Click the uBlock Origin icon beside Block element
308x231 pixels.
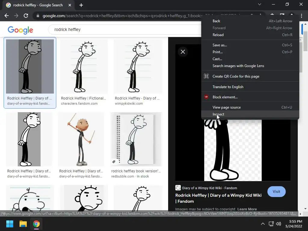206,97
